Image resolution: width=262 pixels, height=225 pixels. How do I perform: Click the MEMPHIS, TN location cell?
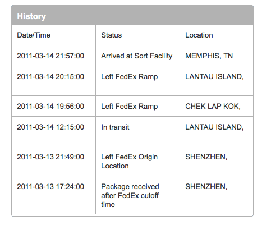209,56
